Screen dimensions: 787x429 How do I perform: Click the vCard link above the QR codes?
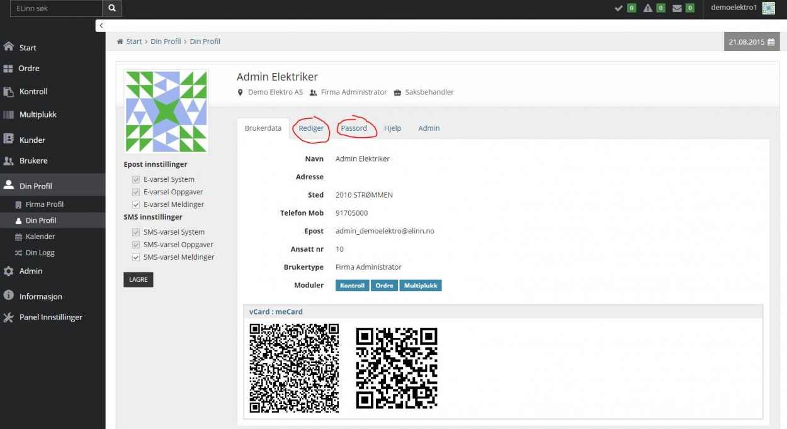coord(259,312)
